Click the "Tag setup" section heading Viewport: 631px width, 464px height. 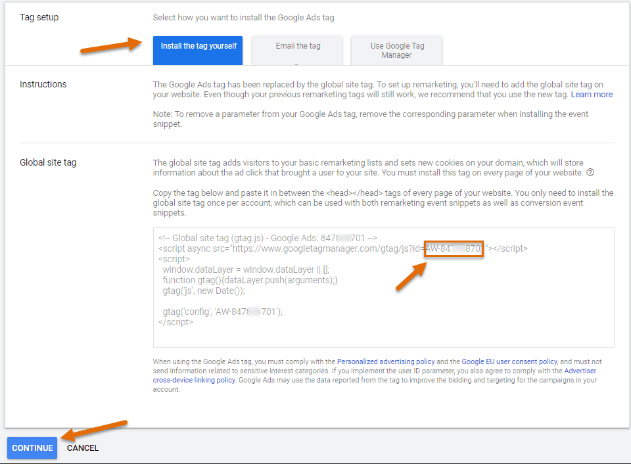[x=39, y=17]
